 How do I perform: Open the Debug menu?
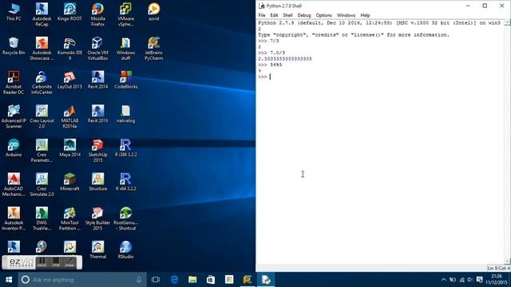[304, 15]
